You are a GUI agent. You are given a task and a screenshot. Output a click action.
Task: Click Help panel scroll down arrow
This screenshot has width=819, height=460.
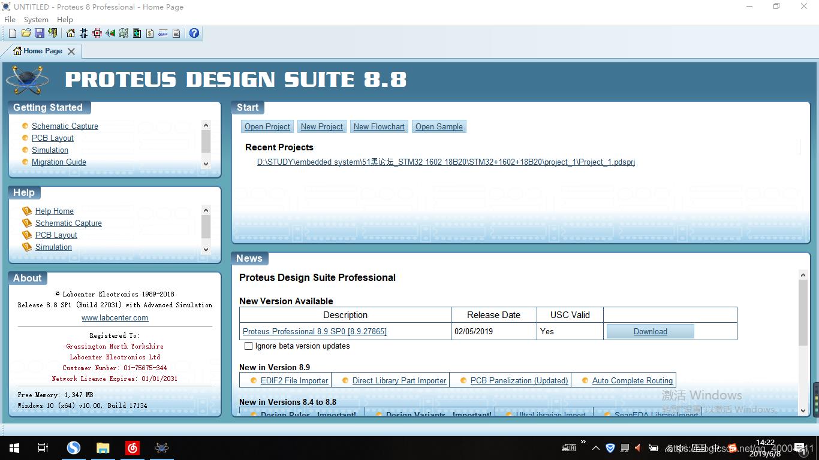tap(206, 250)
